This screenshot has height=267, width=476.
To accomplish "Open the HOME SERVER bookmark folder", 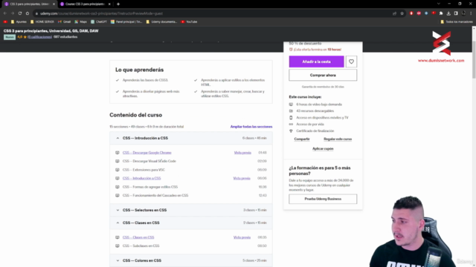I will [42, 22].
